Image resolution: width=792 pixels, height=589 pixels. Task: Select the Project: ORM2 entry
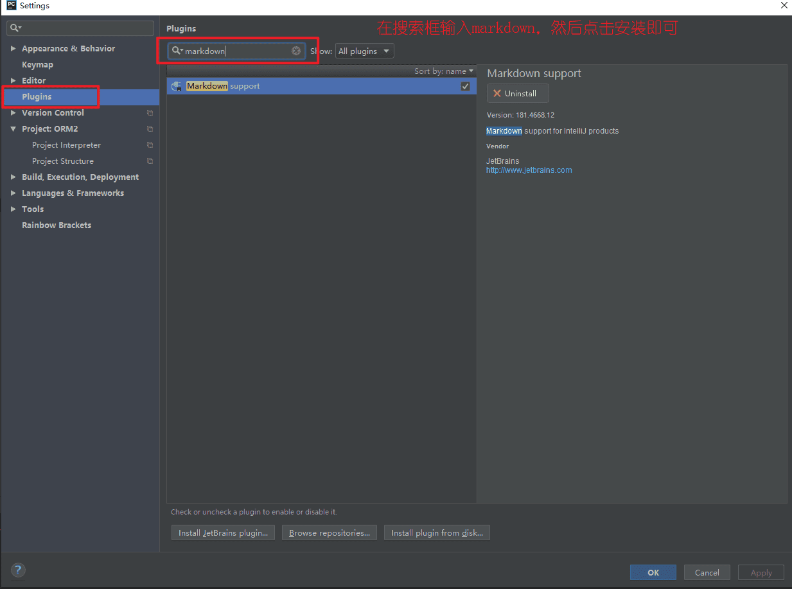coord(50,129)
